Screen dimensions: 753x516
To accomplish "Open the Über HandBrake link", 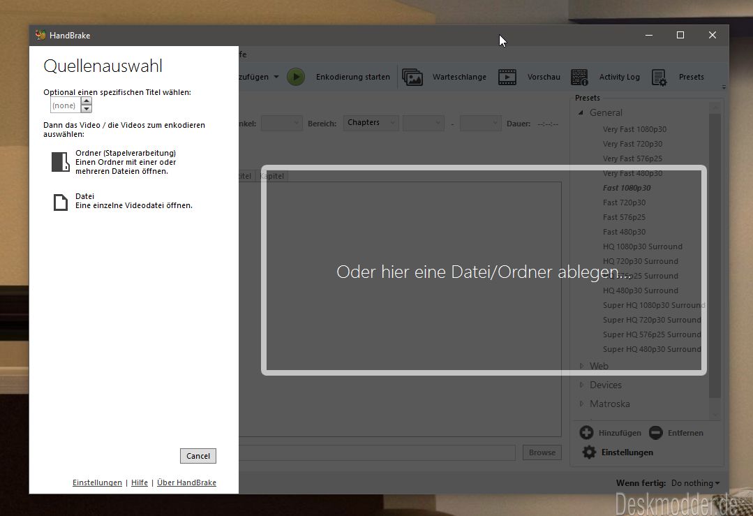I will (x=186, y=482).
